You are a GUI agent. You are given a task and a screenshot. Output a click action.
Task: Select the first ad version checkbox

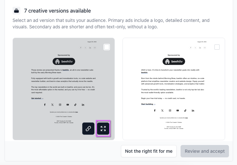[x=107, y=47]
